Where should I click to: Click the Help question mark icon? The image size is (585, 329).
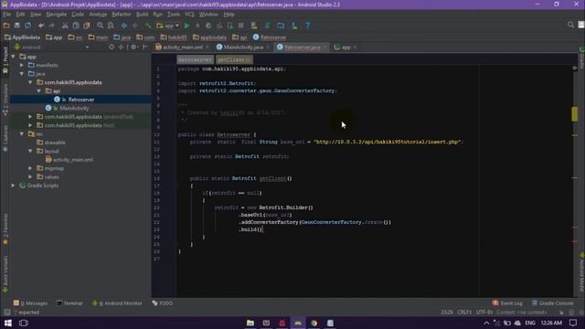click(x=307, y=26)
